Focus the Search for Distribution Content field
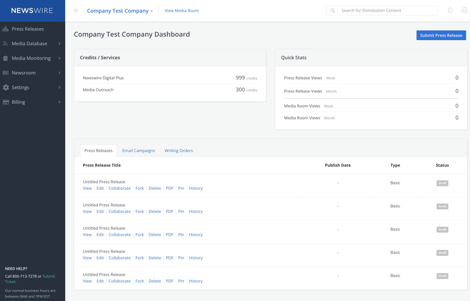This screenshot has width=470, height=301. point(387,11)
